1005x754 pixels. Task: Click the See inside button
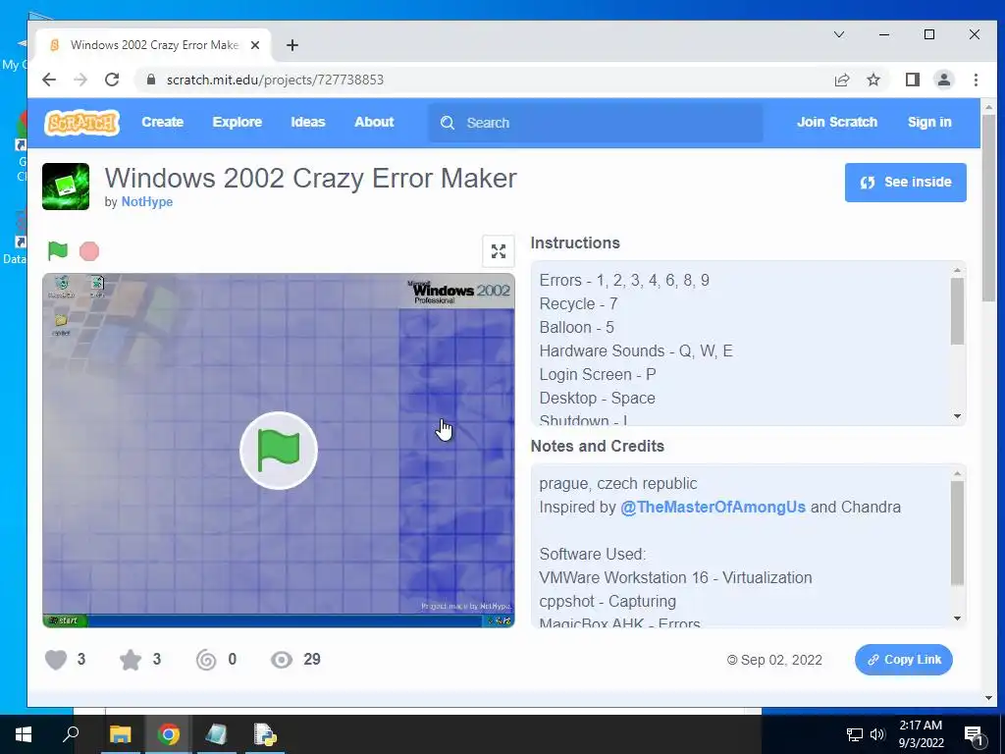point(905,182)
